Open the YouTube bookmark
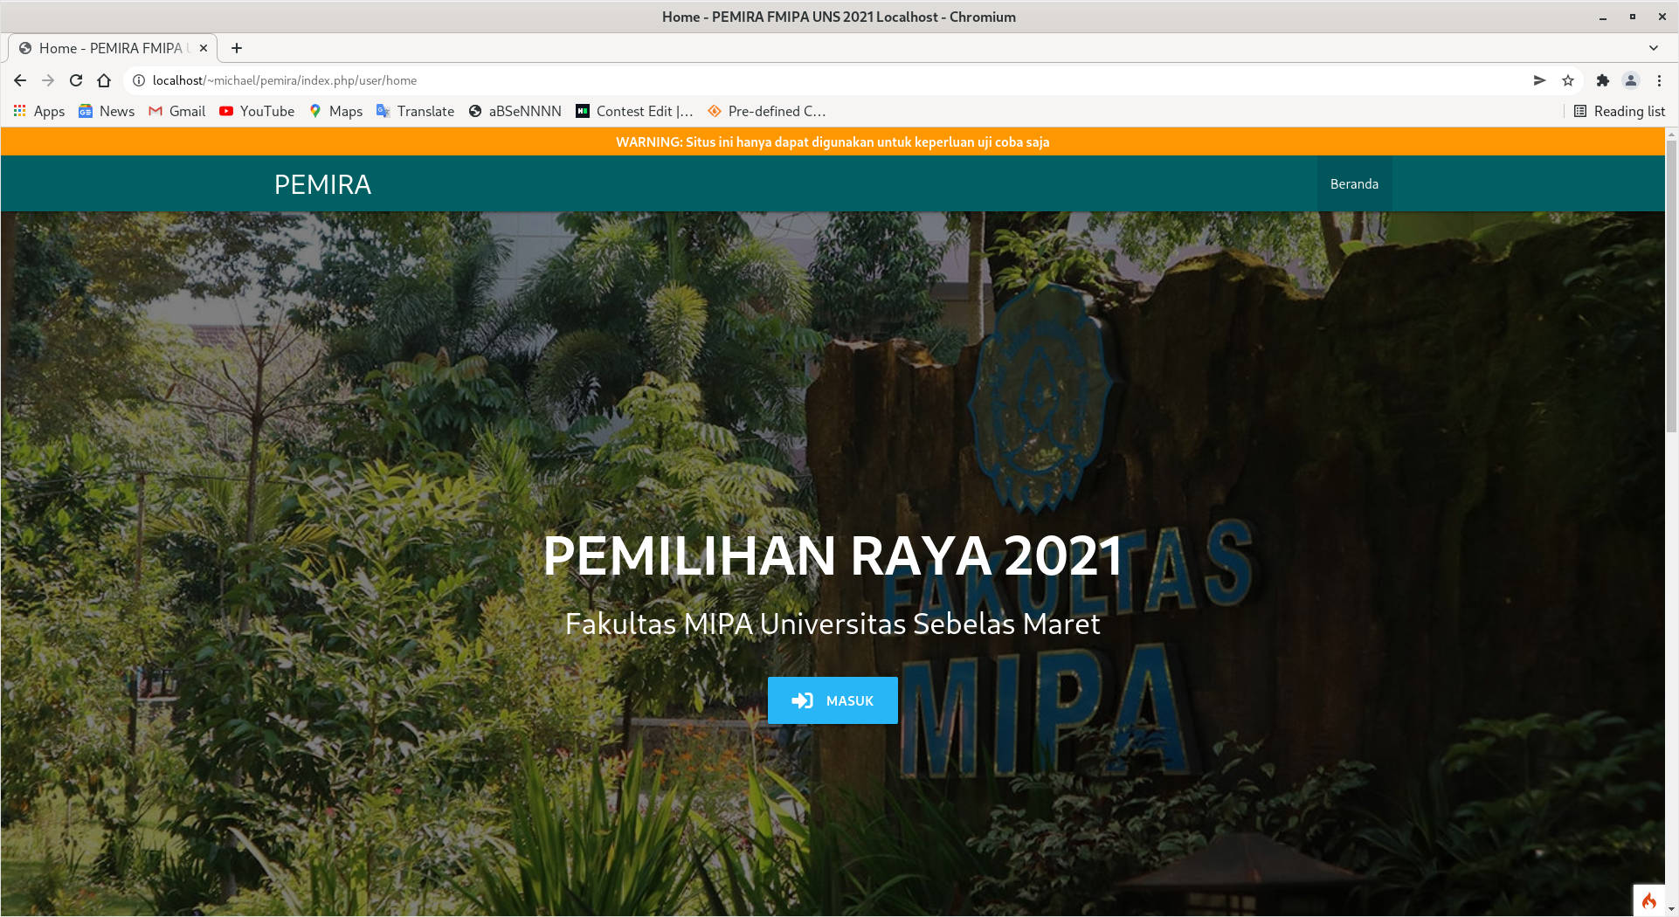 tap(257, 111)
